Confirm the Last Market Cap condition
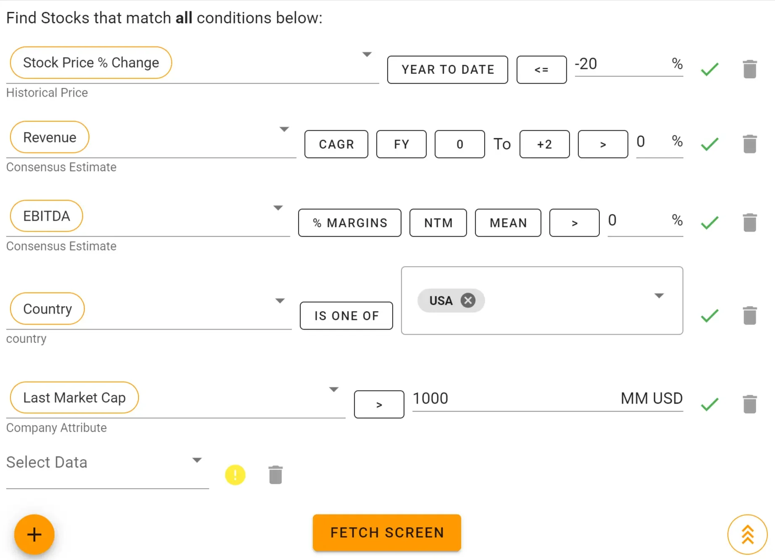Screen dimensions: 775x560 click(709, 404)
